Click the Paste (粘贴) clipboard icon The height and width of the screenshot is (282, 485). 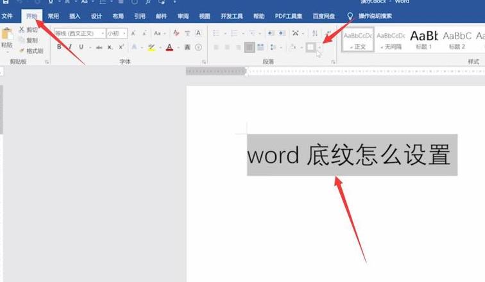tap(7, 34)
